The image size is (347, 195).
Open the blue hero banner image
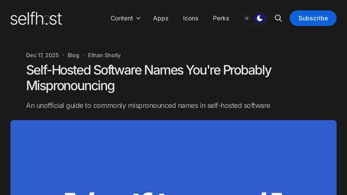[x=173, y=147]
